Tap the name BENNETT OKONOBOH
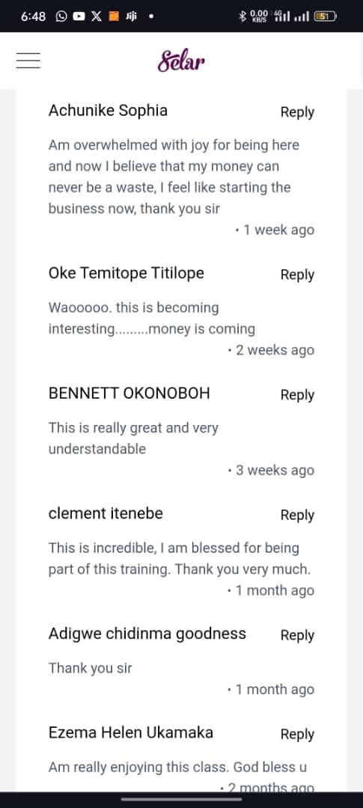 (x=129, y=394)
